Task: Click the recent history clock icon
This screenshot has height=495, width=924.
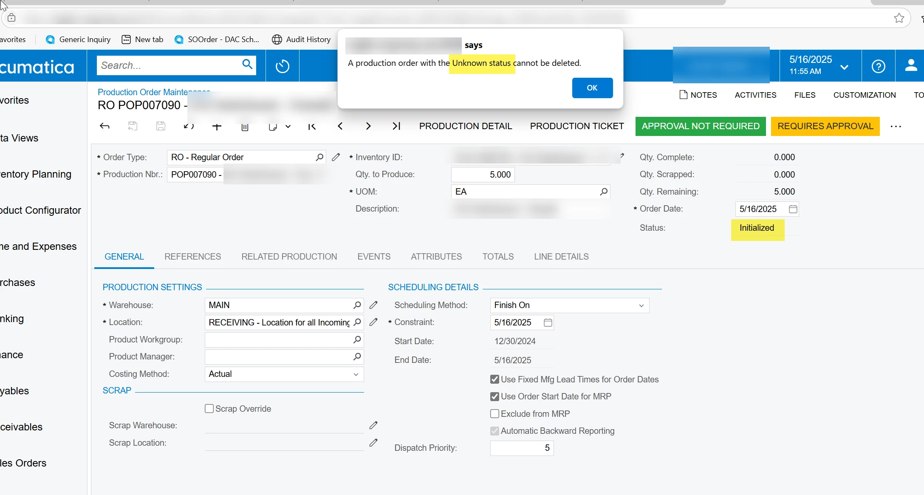Action: point(282,66)
